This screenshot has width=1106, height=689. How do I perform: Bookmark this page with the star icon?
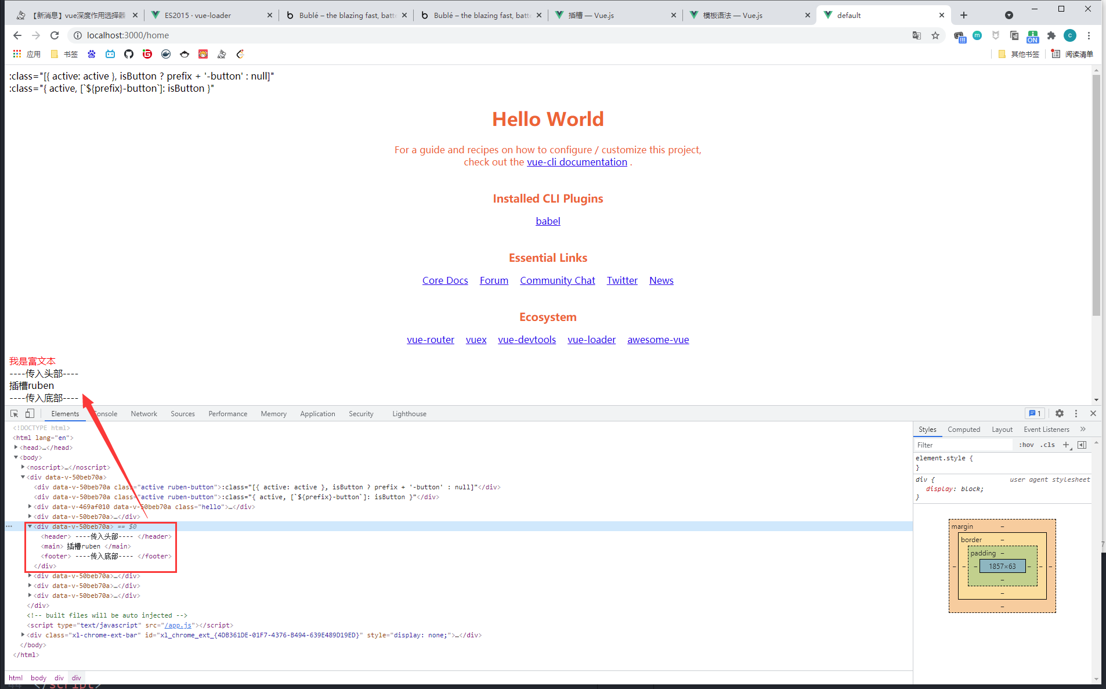click(x=935, y=35)
